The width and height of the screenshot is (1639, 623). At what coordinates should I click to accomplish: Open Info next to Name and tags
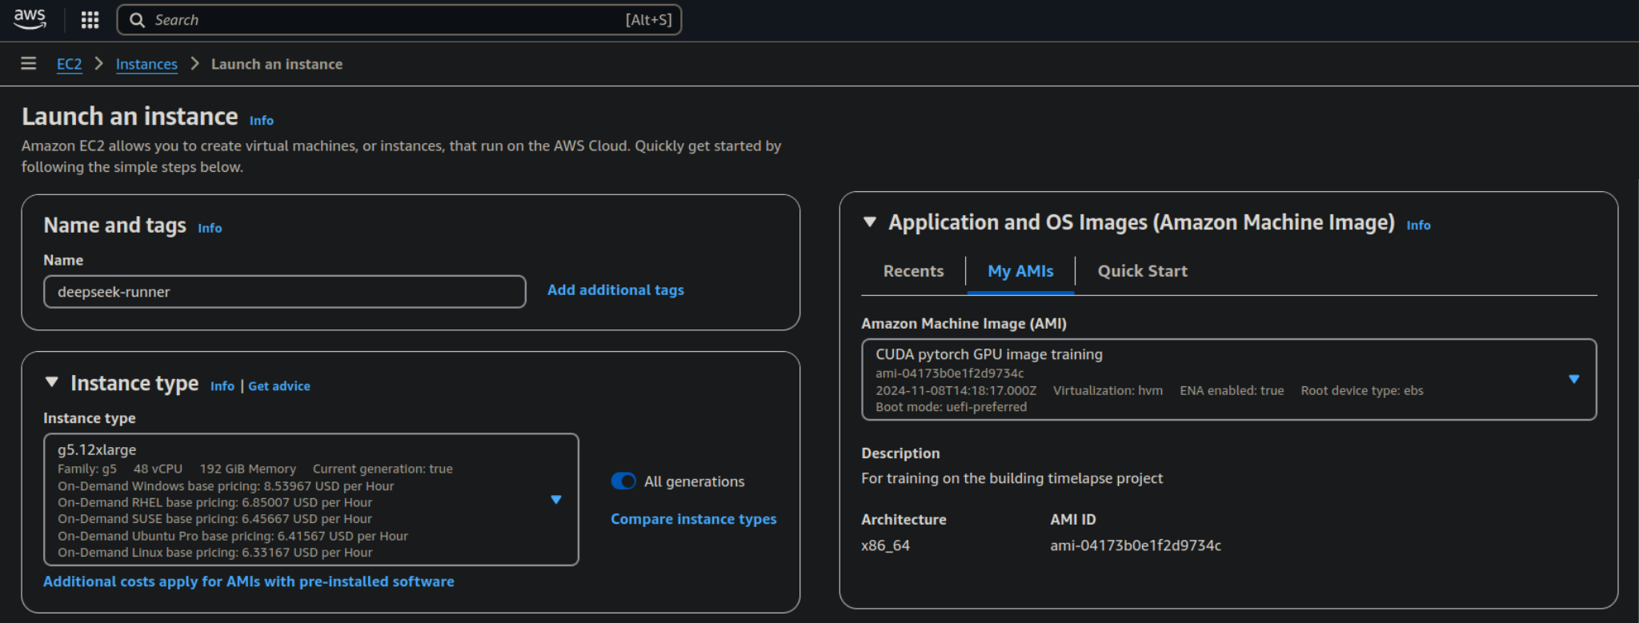[210, 228]
